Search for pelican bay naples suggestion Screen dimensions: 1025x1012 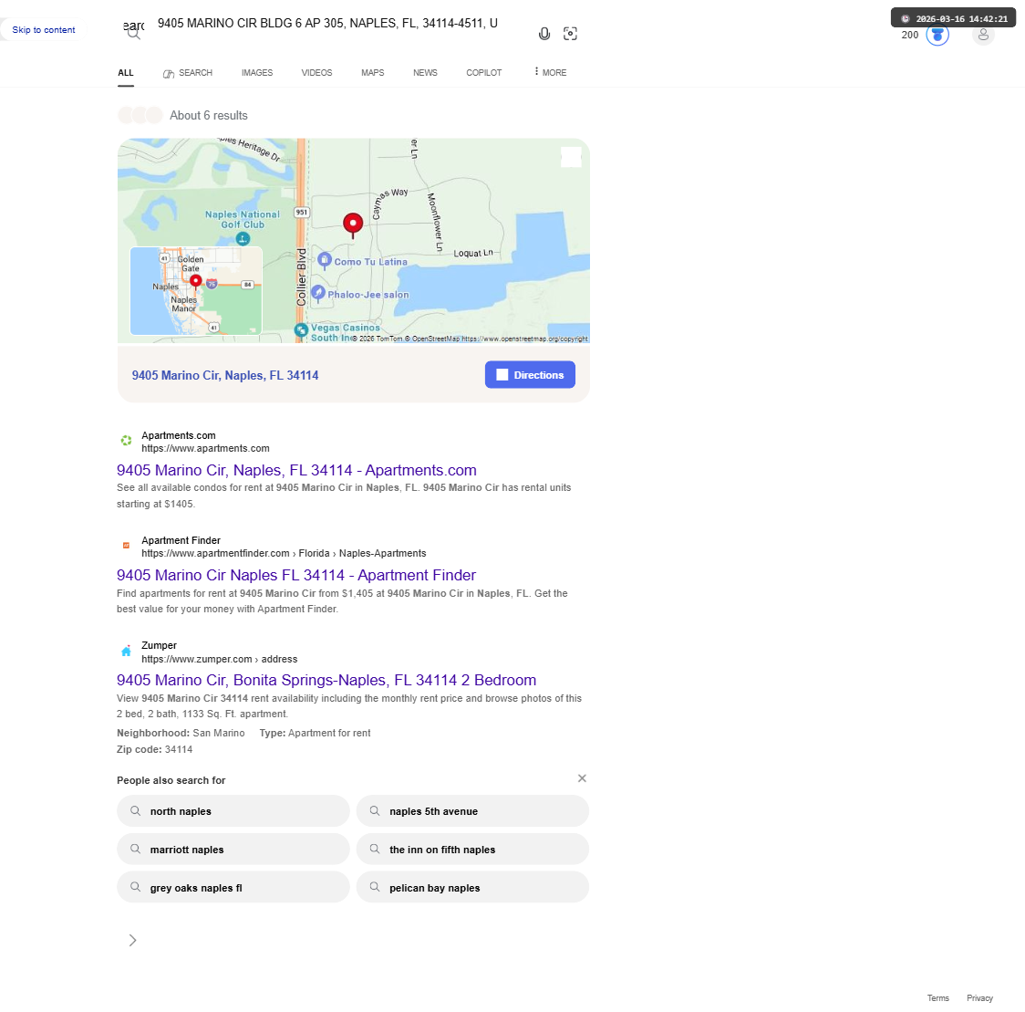pos(472,888)
